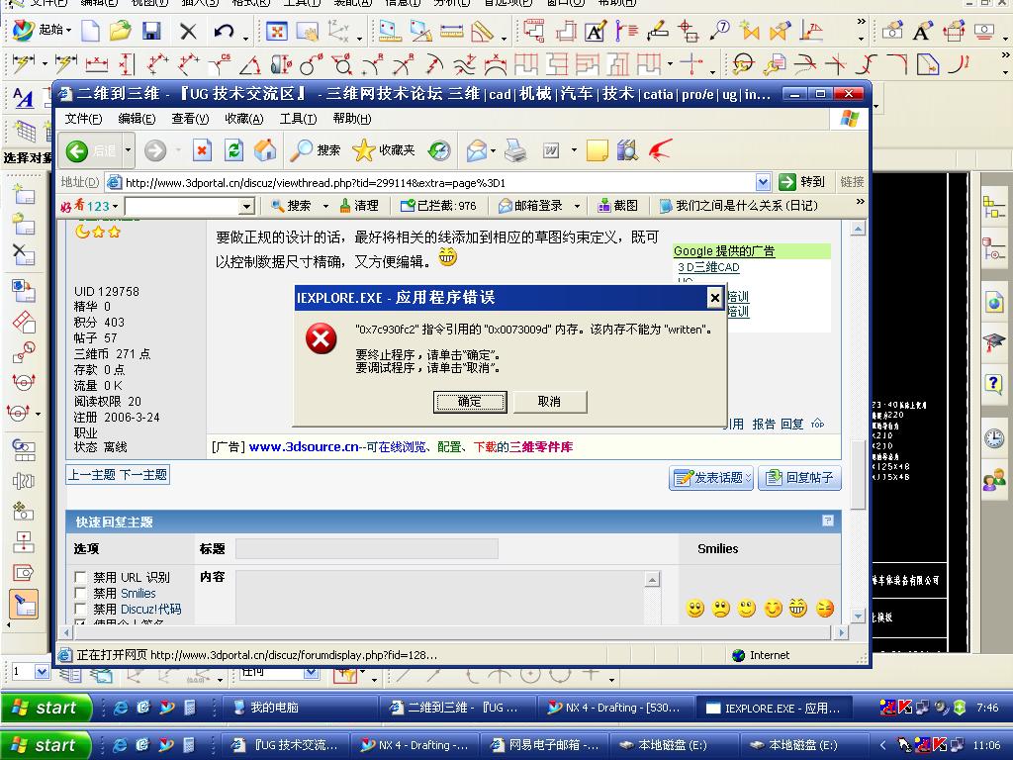
Task: Insert the first smiling face smiley
Action: tap(695, 609)
